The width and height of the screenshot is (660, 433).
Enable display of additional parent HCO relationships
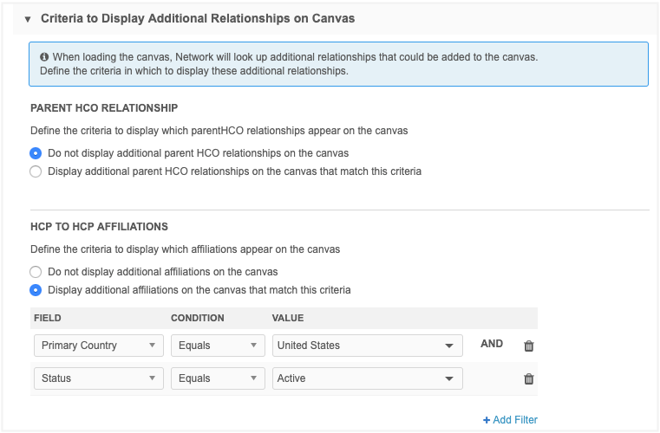36,171
